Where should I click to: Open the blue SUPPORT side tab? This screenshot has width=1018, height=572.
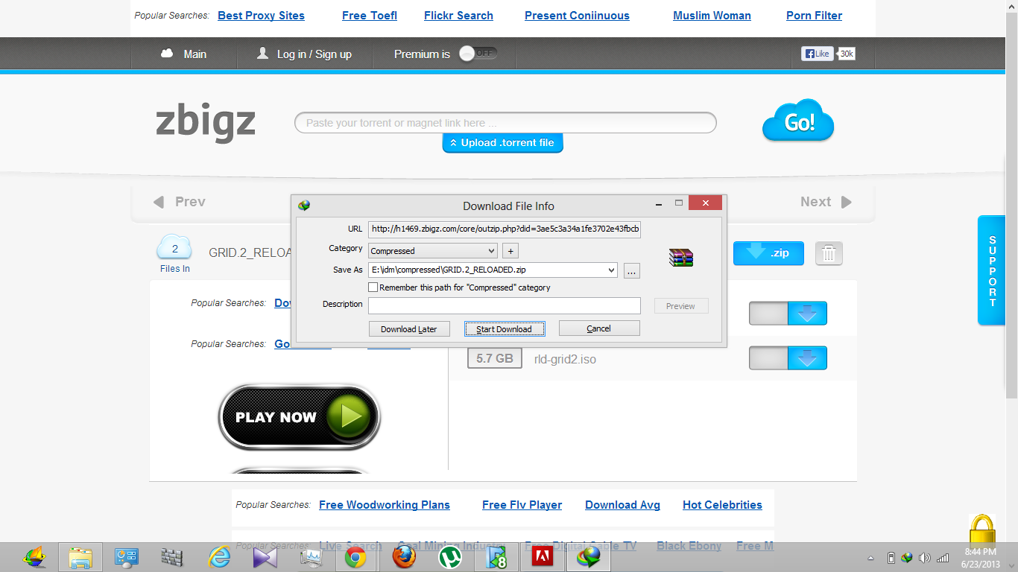[992, 270]
